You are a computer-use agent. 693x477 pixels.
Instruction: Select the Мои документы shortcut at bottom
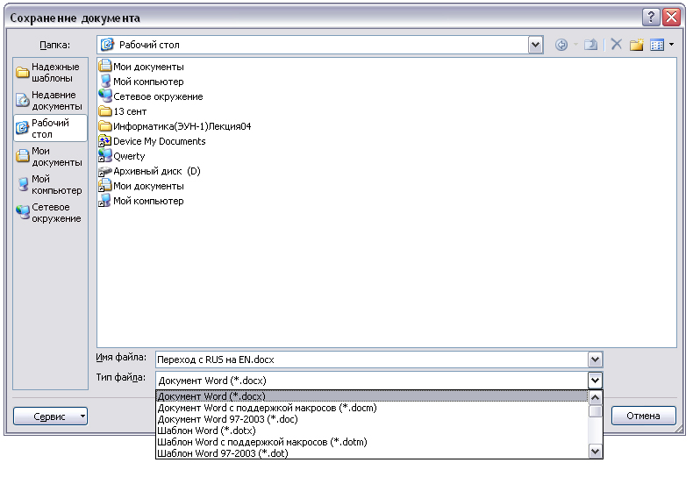point(141,186)
